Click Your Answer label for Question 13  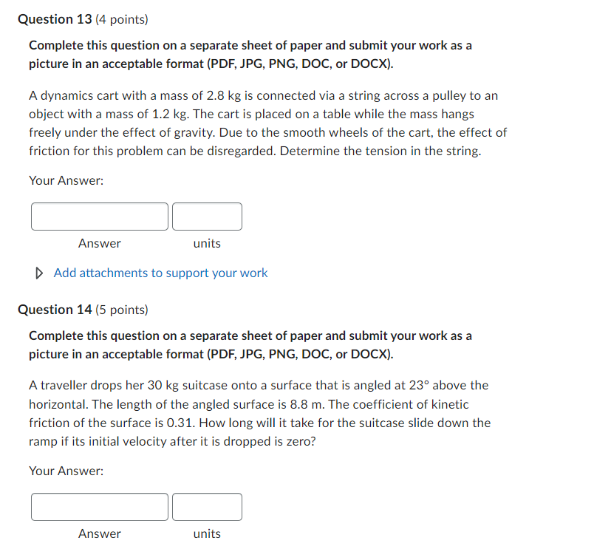point(57,180)
